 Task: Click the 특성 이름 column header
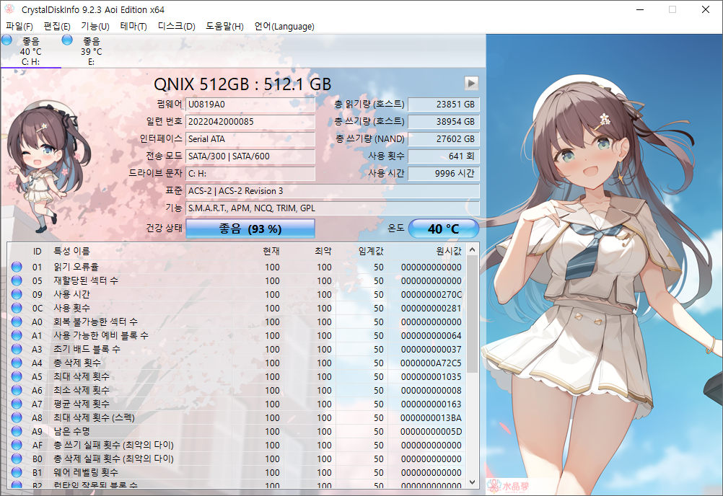click(x=71, y=251)
